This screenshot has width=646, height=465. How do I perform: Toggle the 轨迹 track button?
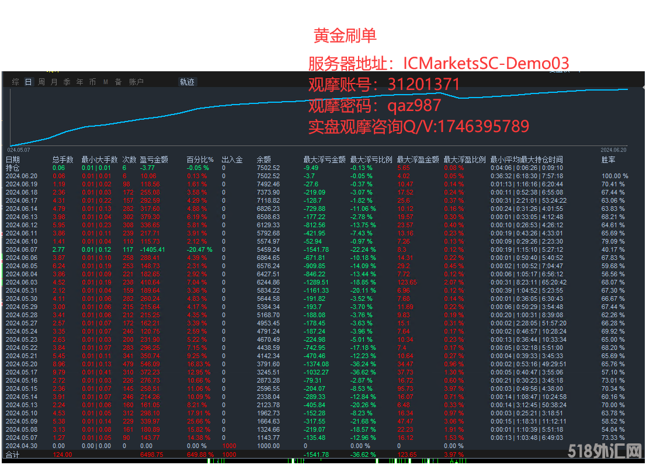[187, 82]
